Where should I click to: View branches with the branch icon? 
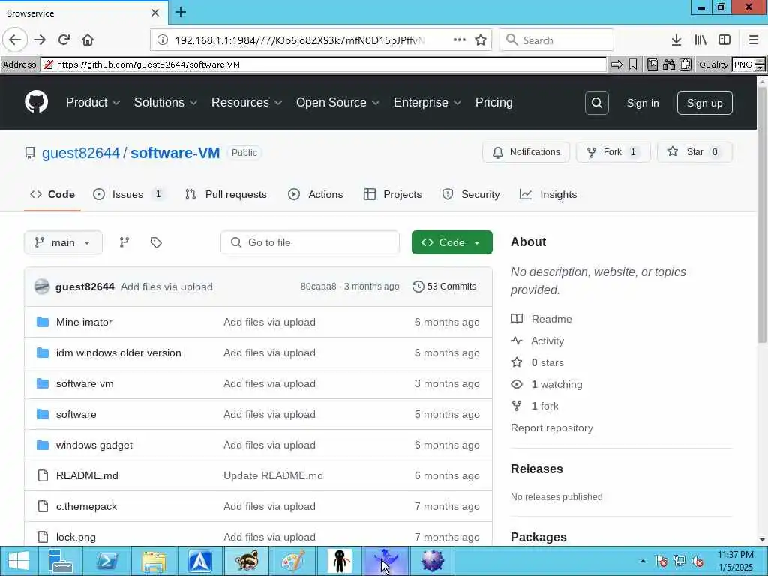(x=124, y=242)
